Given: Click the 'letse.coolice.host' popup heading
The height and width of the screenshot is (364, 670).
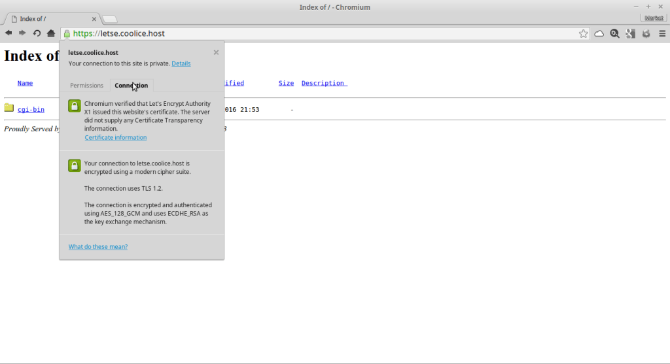Looking at the screenshot, I should pyautogui.click(x=93, y=52).
